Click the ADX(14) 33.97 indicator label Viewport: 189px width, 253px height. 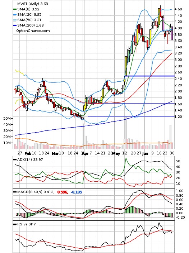(x=30, y=160)
